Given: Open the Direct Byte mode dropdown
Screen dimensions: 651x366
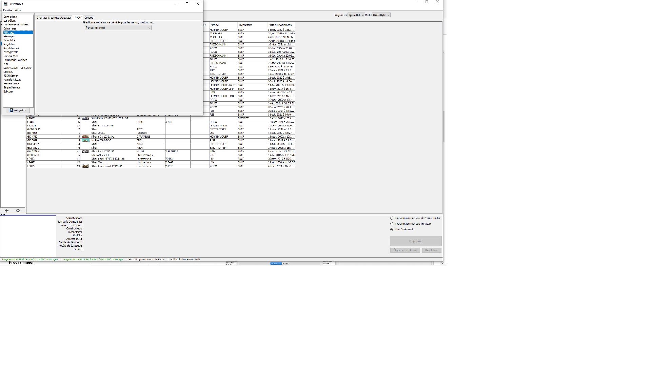Looking at the screenshot, I should tap(381, 15).
